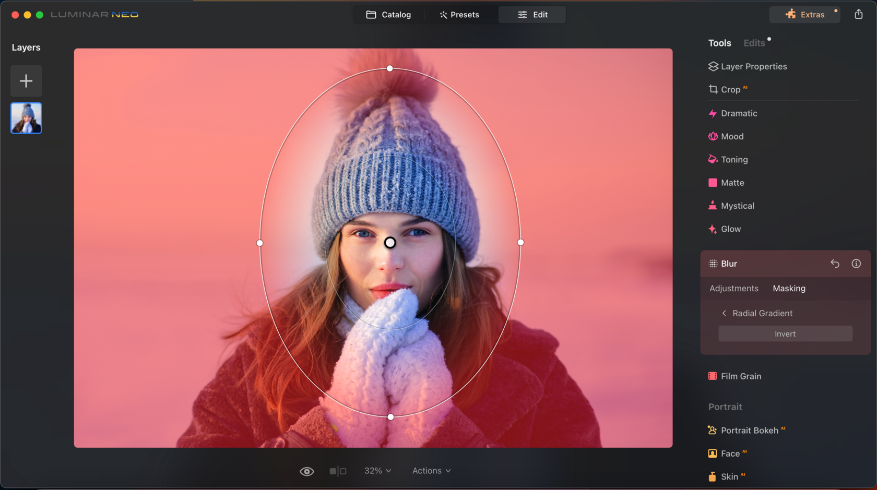Screen dimensions: 877x490
Task: Switch to the Presets tab
Action: [459, 15]
